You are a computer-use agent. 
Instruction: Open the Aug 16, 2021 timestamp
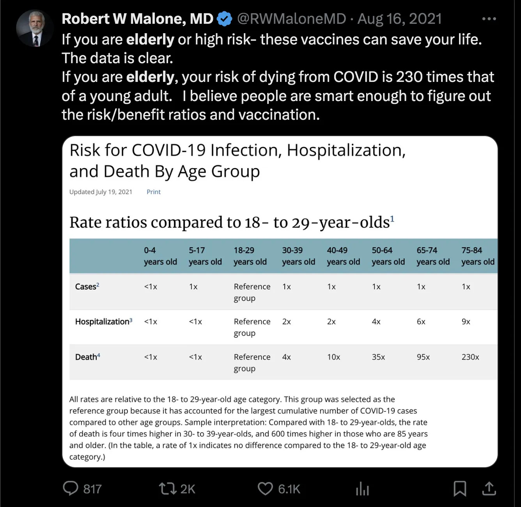coord(400,19)
